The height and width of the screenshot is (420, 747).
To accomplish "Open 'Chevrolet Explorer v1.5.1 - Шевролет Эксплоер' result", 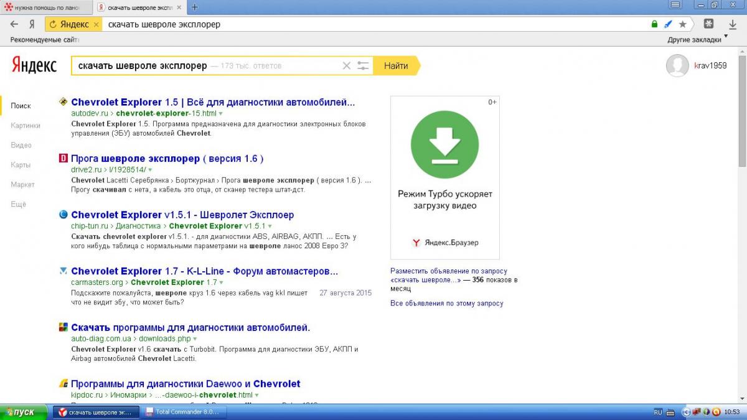I will [x=182, y=215].
